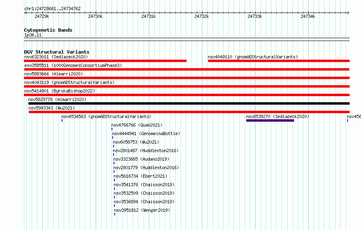Open variant nsv5883664 (Almarri2020) label
Image resolution: width=361 pixels, height=230 pixels.
click(54, 74)
